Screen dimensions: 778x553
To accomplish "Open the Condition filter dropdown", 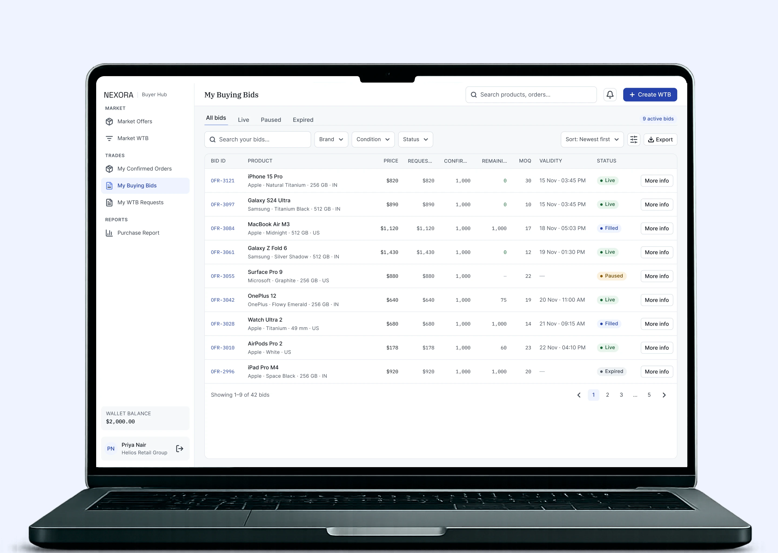I will pos(373,139).
